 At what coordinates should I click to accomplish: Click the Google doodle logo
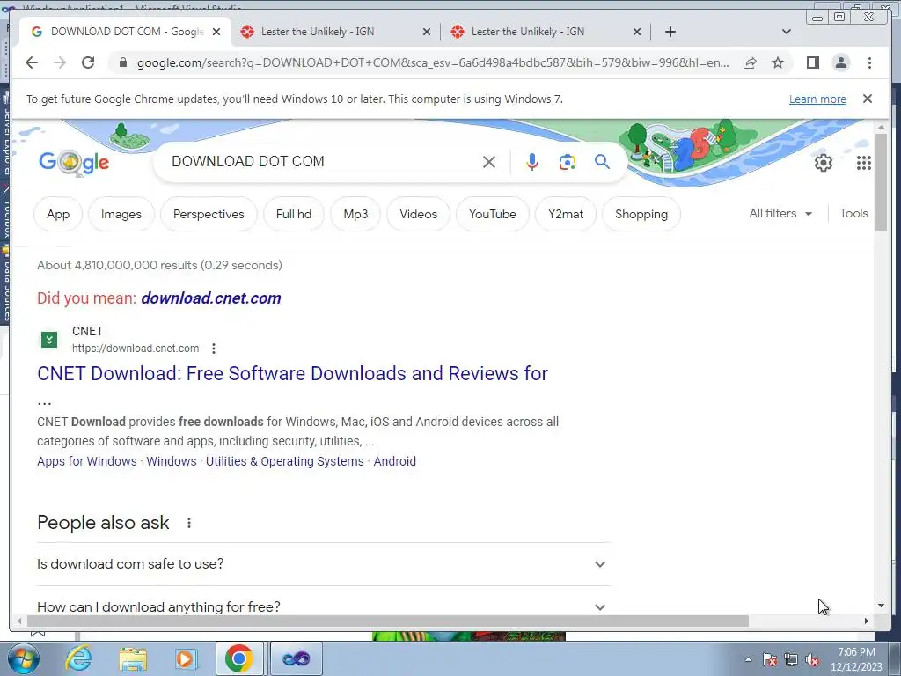74,163
